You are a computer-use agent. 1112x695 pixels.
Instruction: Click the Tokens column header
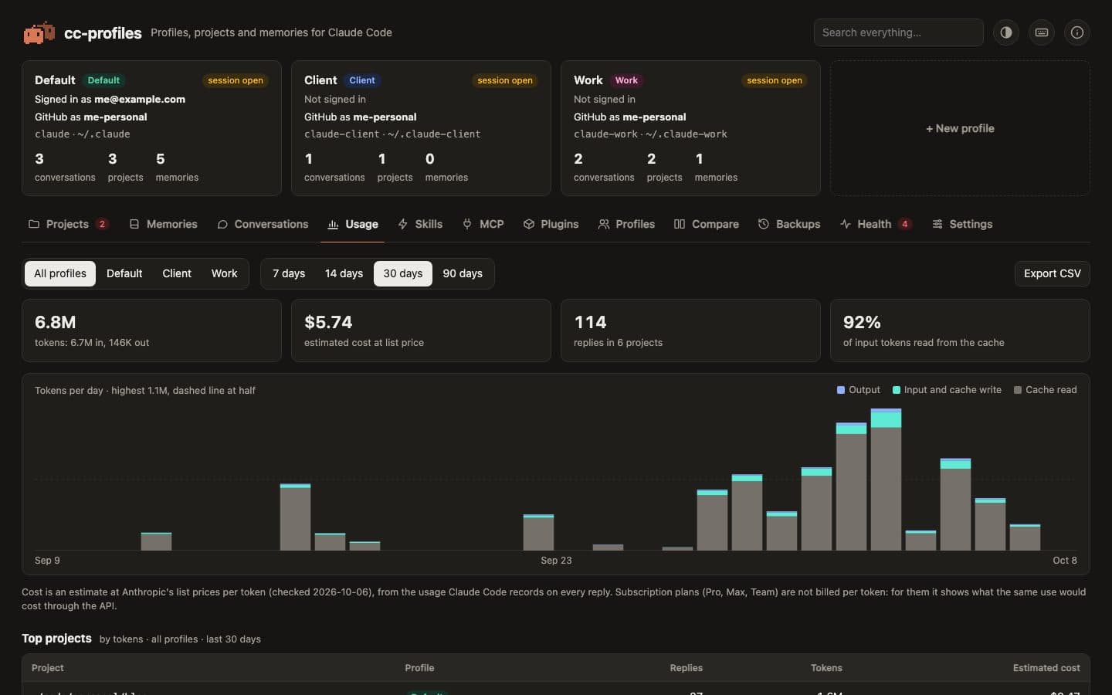(826, 668)
